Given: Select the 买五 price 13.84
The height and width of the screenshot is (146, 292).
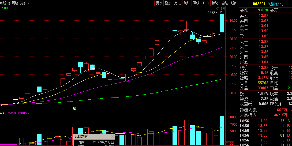Looking at the screenshot, I should [264, 62].
